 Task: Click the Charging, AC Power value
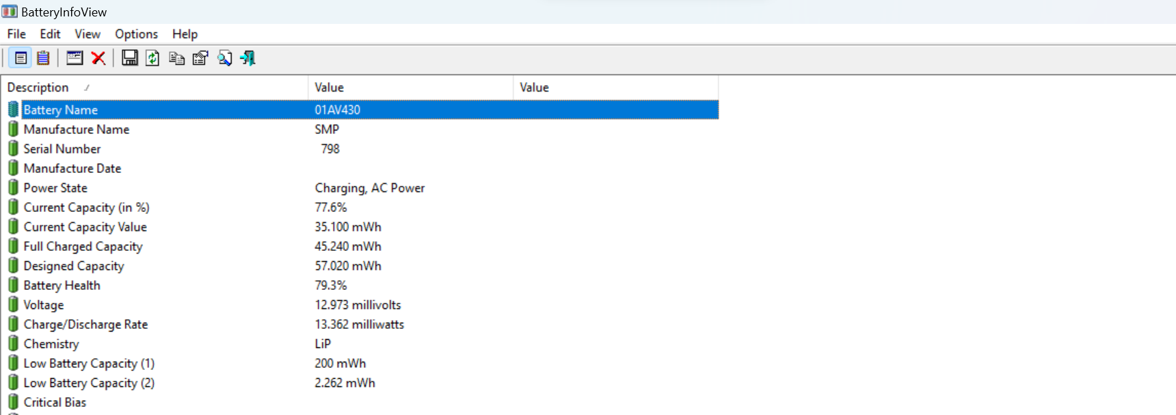(370, 188)
